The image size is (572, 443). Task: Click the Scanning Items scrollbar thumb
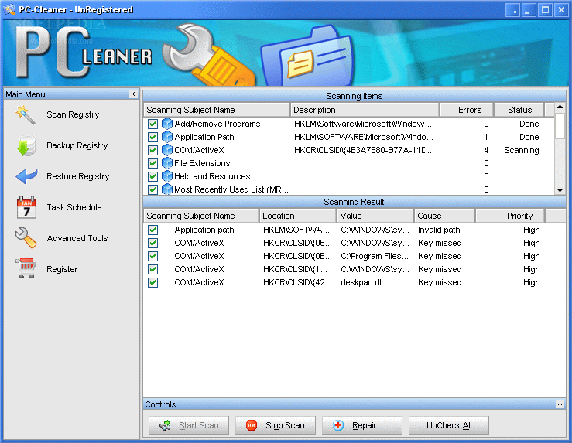pos(560,126)
